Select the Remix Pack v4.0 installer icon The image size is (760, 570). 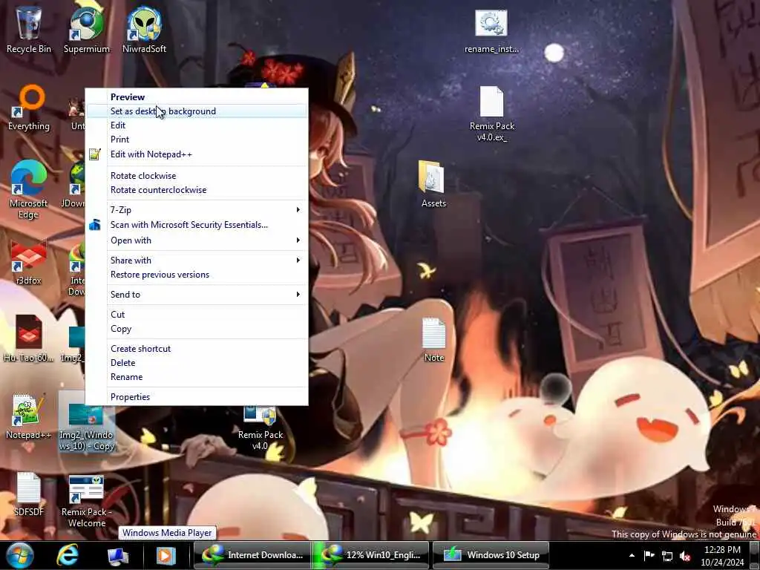click(261, 427)
